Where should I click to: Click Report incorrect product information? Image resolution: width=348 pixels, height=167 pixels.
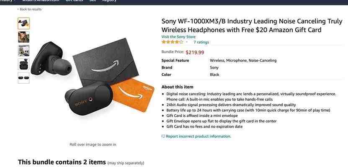198,136
